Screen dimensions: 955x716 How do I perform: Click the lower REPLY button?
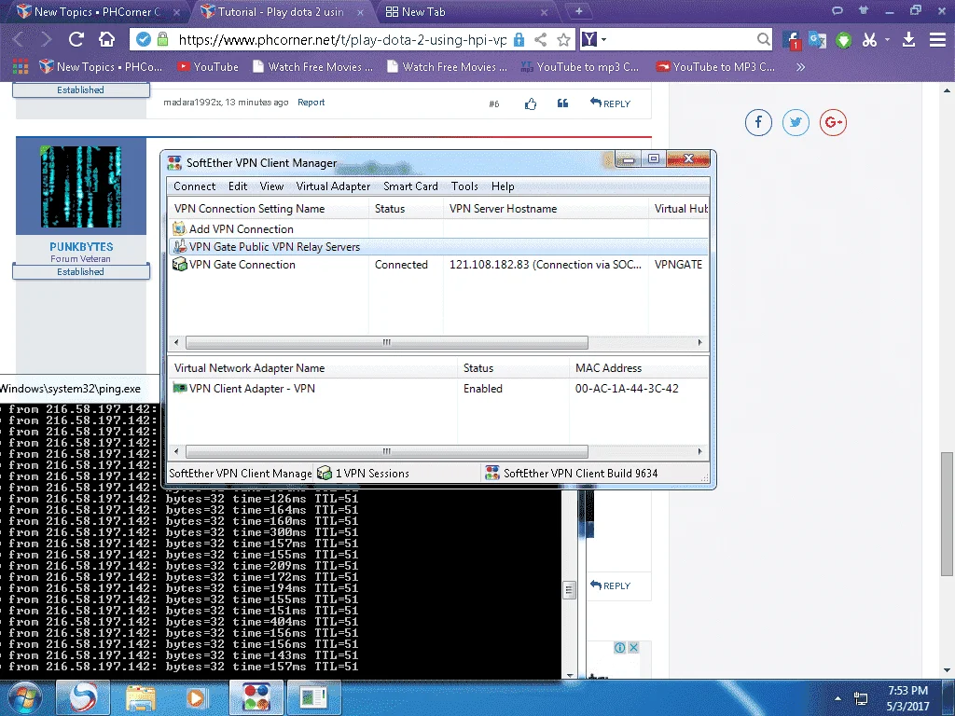pos(610,585)
